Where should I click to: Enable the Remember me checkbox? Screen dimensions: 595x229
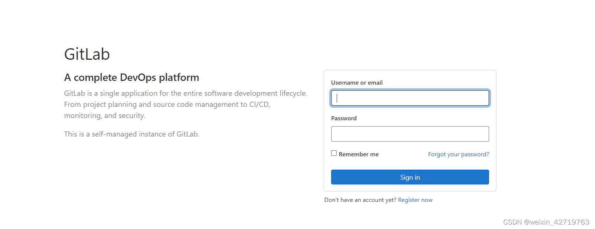[334, 153]
